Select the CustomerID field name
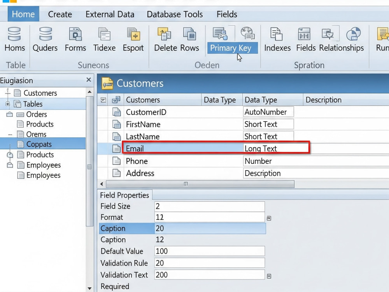 (146, 112)
